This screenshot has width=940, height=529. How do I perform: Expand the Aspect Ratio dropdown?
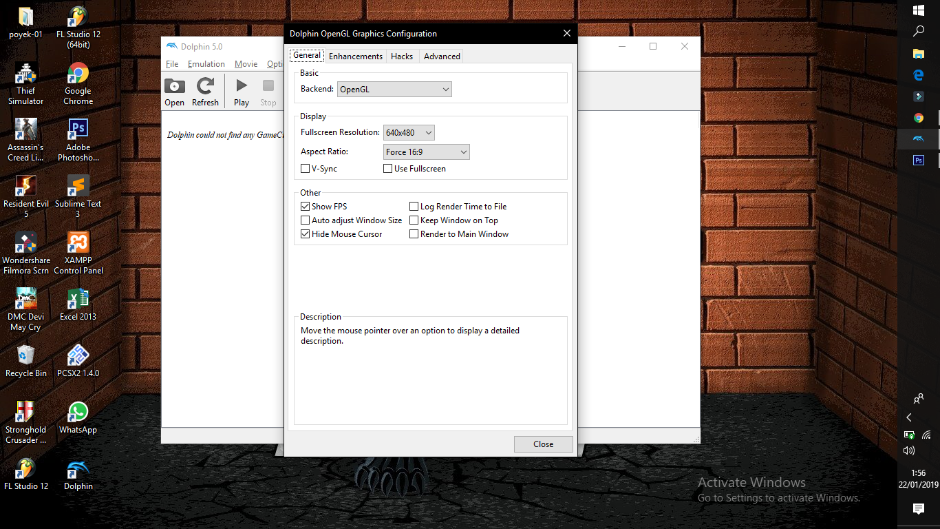[427, 152]
